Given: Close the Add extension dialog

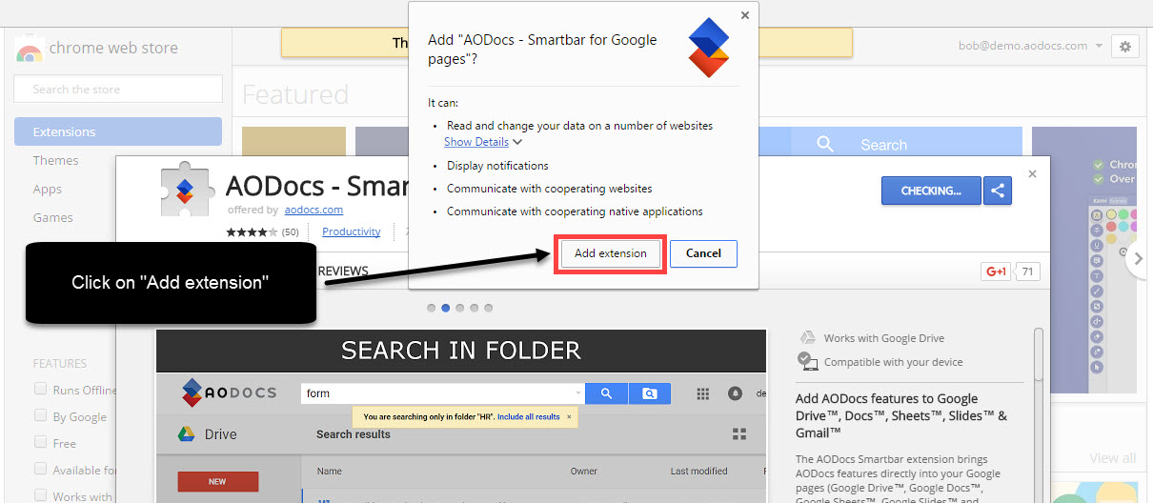Looking at the screenshot, I should coord(744,15).
